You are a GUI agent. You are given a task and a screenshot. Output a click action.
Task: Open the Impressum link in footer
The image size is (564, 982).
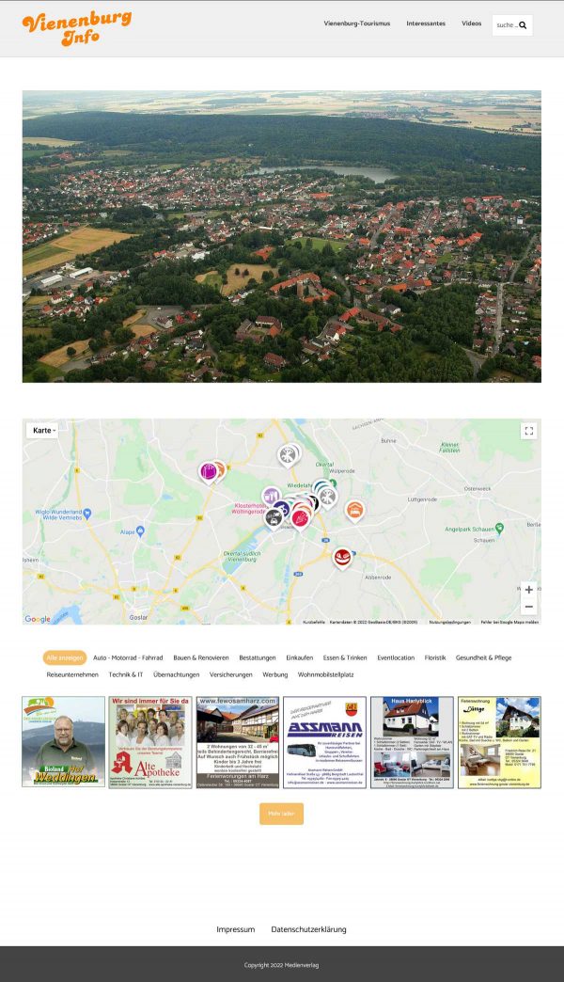pos(235,929)
